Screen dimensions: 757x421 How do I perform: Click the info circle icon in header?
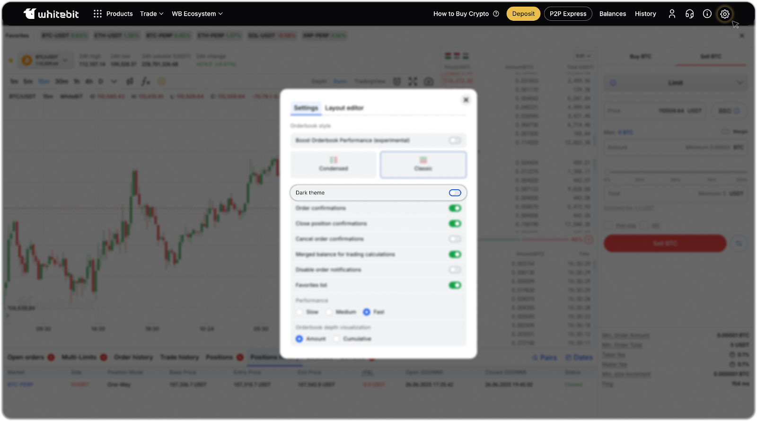[707, 14]
